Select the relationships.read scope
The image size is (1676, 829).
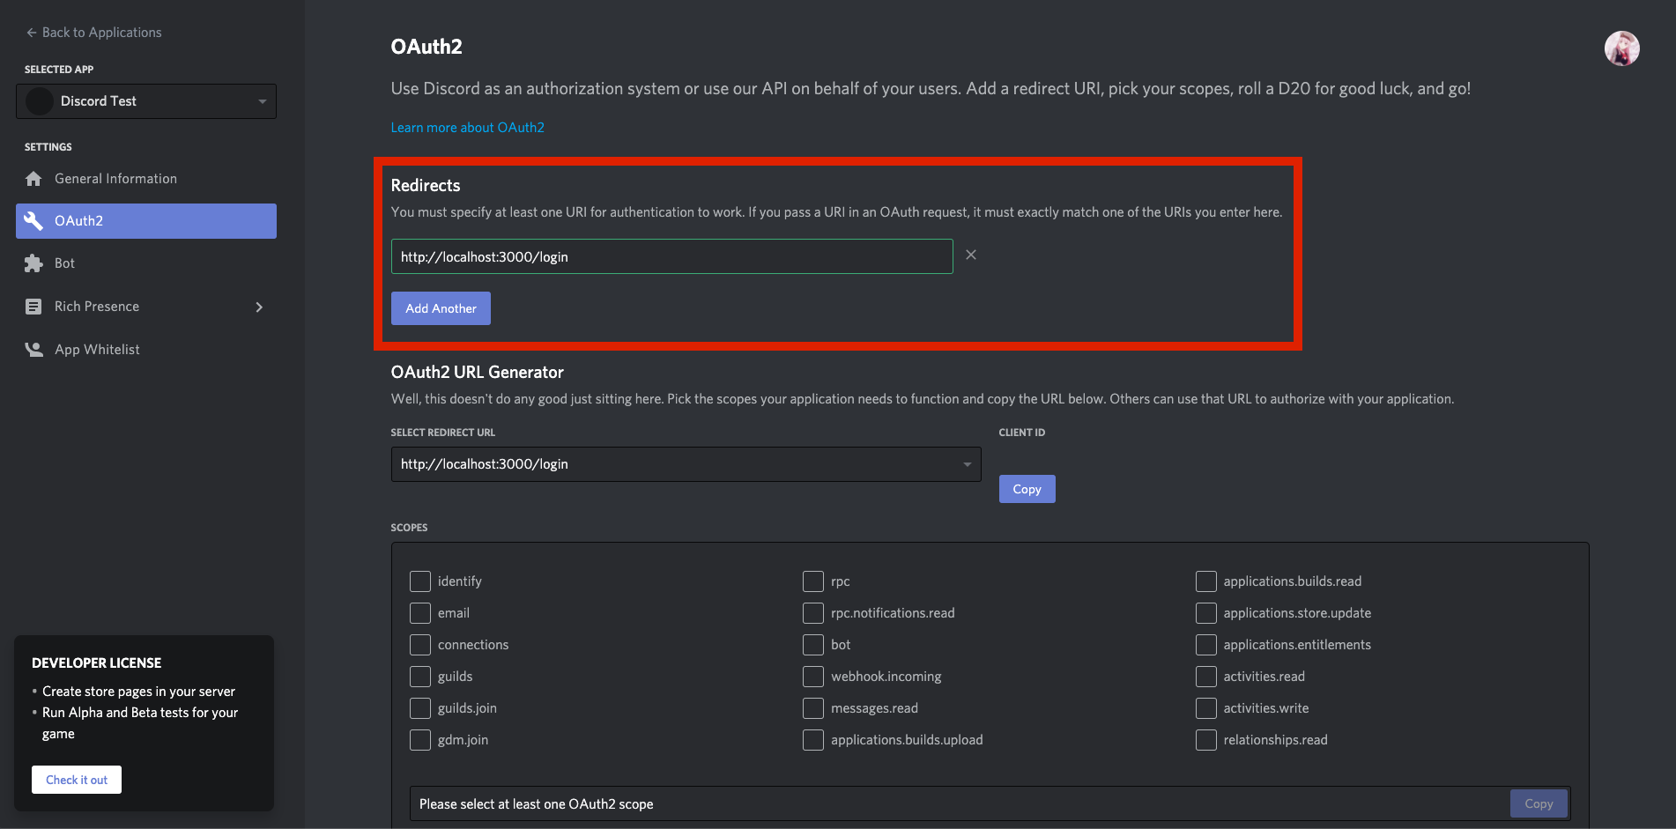[1206, 740]
